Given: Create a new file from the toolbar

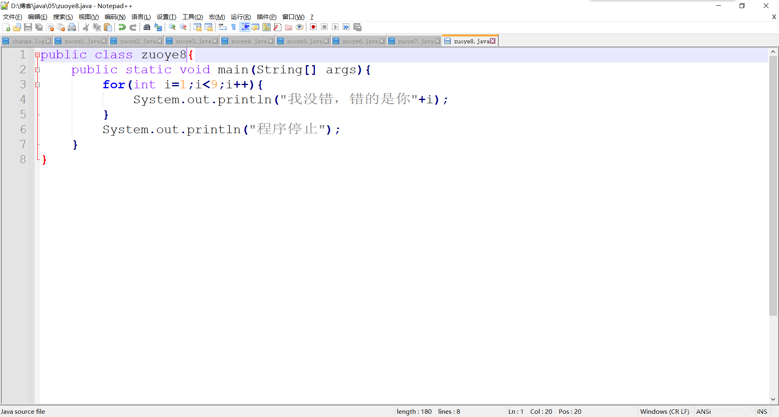Looking at the screenshot, I should coord(6,27).
